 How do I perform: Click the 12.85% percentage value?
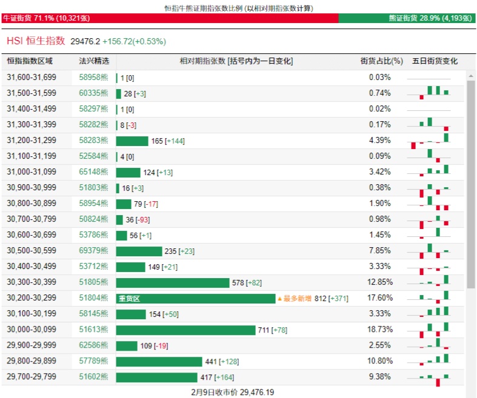[380, 282]
